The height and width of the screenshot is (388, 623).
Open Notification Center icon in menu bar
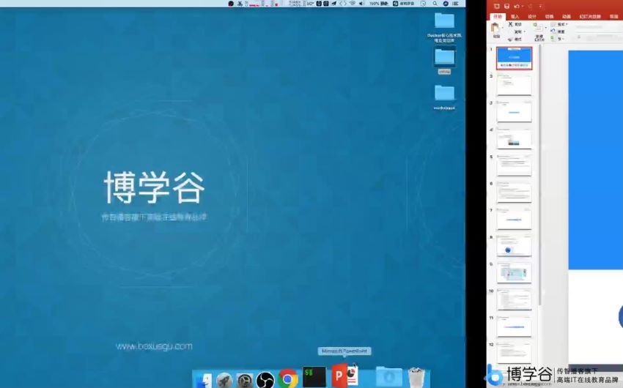(x=455, y=3)
